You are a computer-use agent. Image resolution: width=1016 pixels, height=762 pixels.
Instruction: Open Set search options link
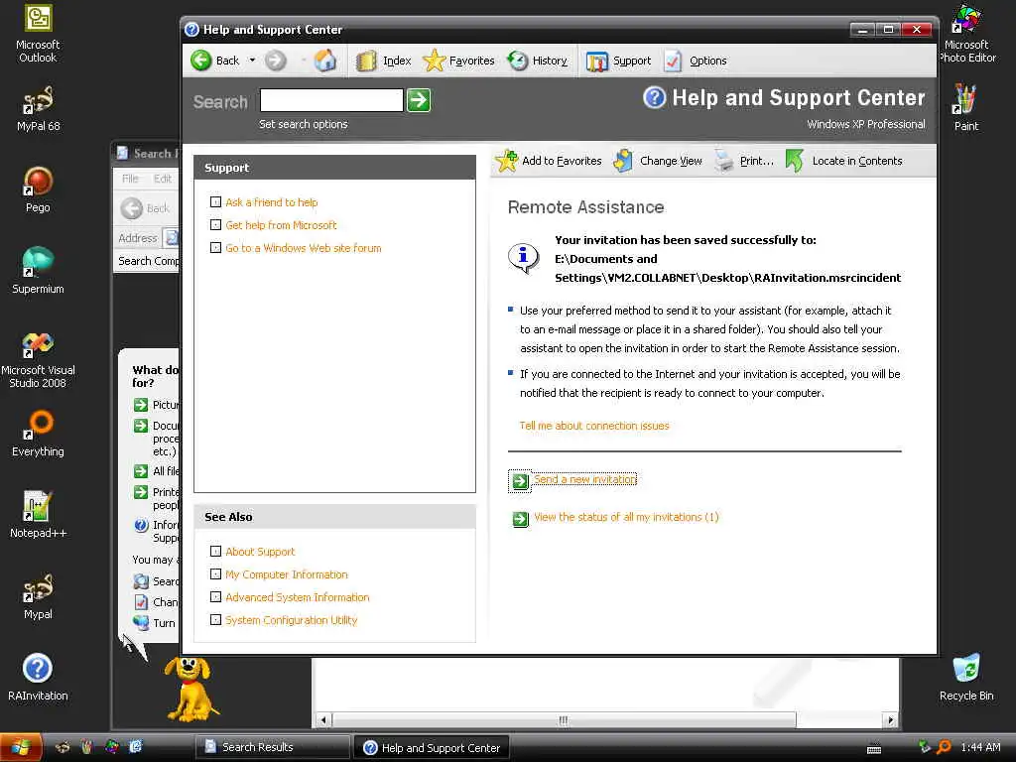[x=304, y=124]
